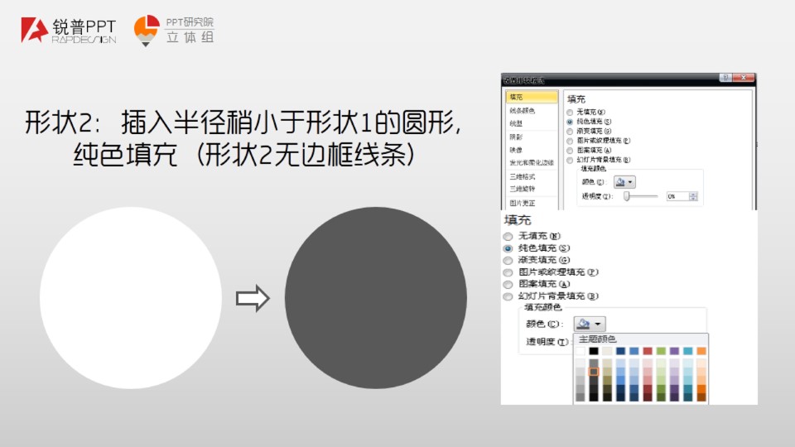Click the question-mark help button in dialog title bar
This screenshot has width=795, height=447.
pos(725,78)
